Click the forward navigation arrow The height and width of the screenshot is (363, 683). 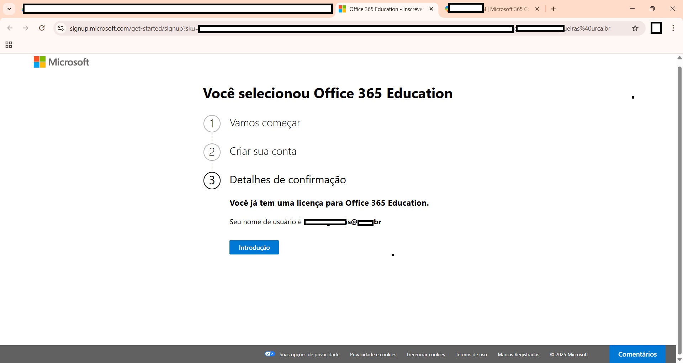(26, 28)
